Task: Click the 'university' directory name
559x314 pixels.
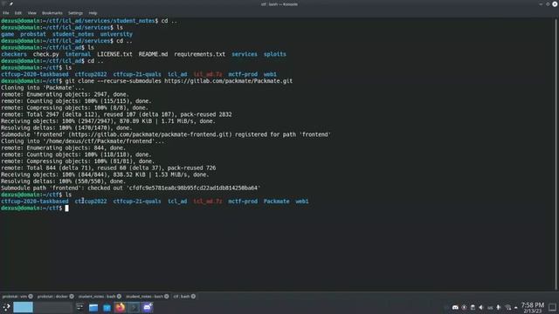Action: click(x=116, y=34)
